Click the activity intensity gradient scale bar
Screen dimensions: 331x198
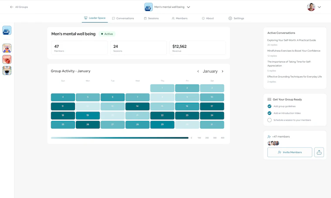click(x=120, y=138)
